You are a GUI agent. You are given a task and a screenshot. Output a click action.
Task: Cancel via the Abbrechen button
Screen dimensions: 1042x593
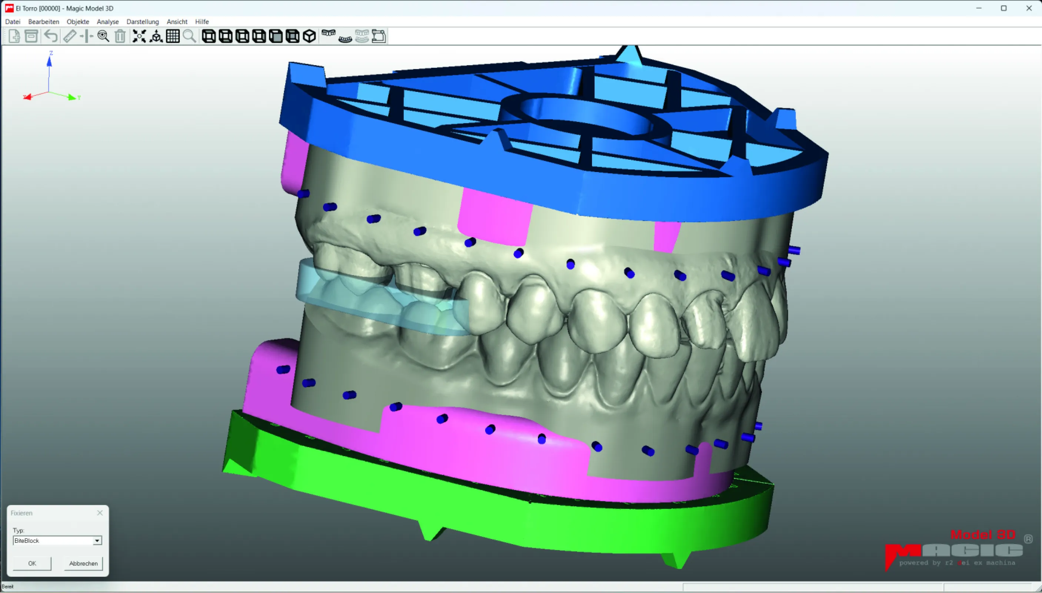83,563
